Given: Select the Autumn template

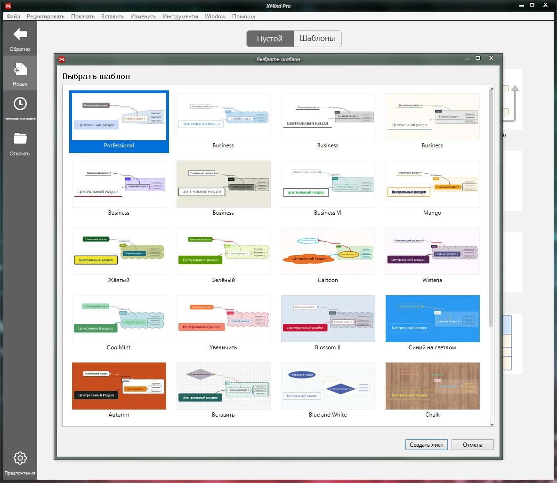Looking at the screenshot, I should tap(119, 386).
